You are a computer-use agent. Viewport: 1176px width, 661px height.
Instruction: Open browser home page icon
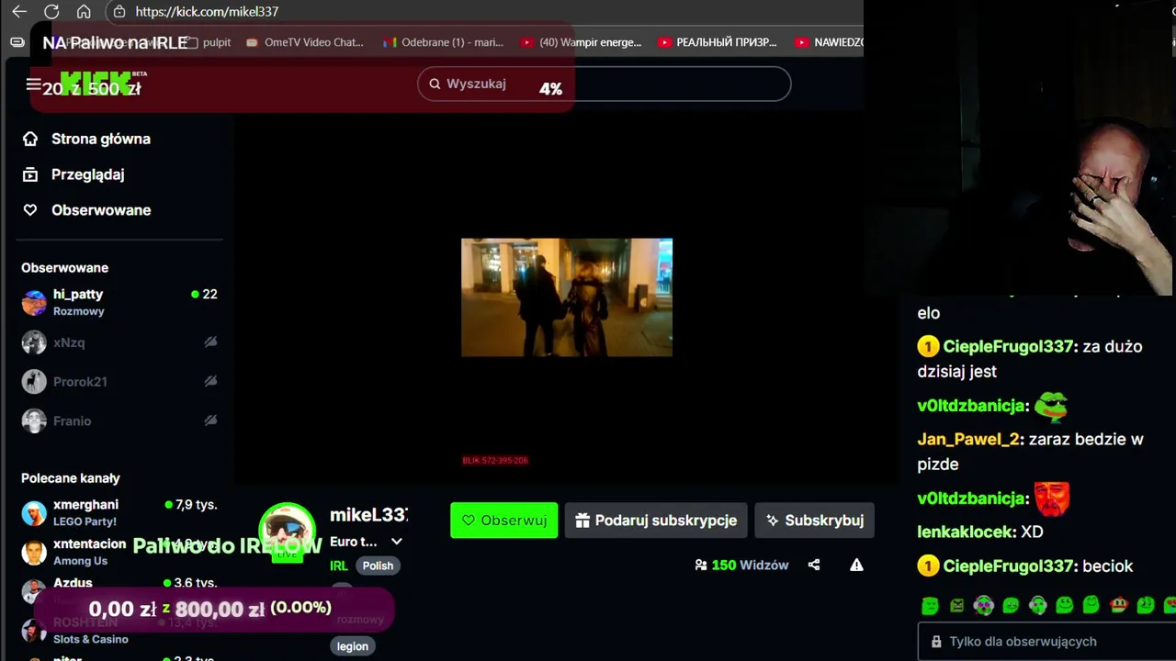[84, 12]
